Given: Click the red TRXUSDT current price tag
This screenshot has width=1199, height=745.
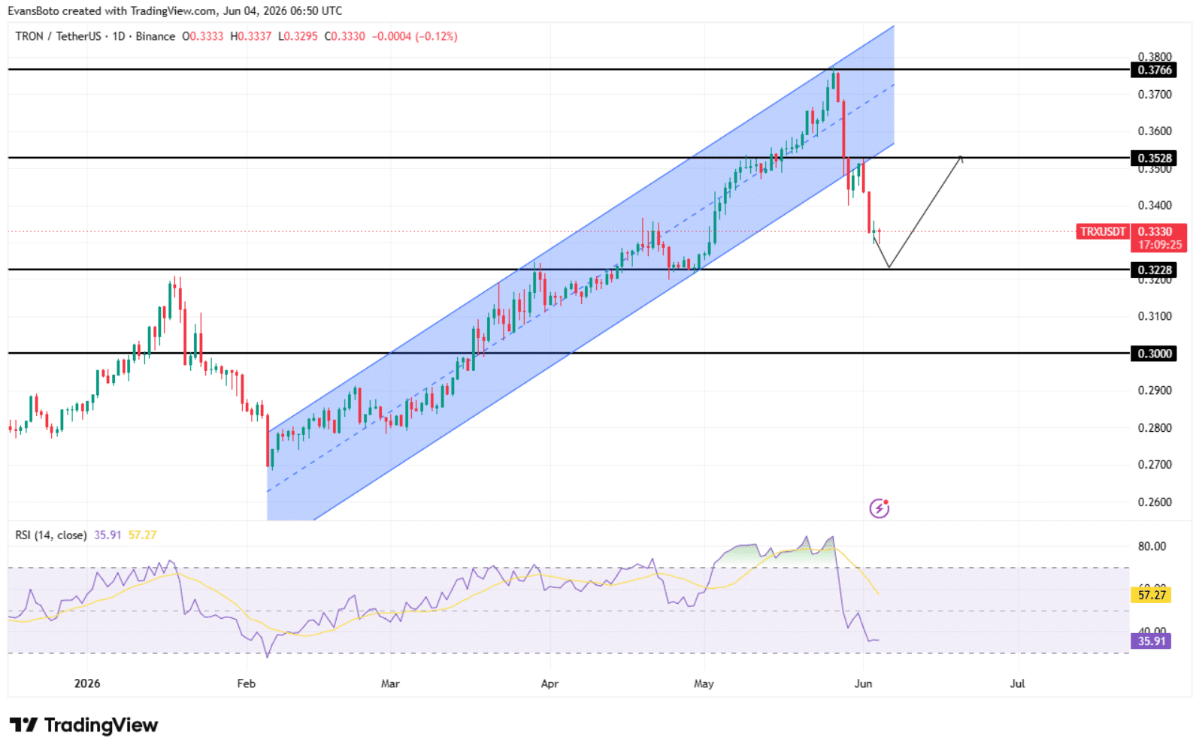Looking at the screenshot, I should point(1103,231).
